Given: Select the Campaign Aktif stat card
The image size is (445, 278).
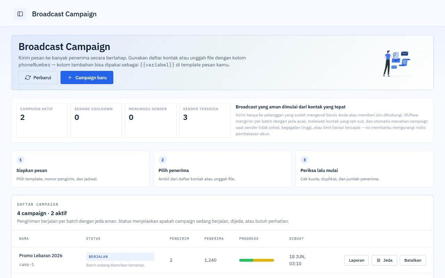Looking at the screenshot, I should point(42,120).
